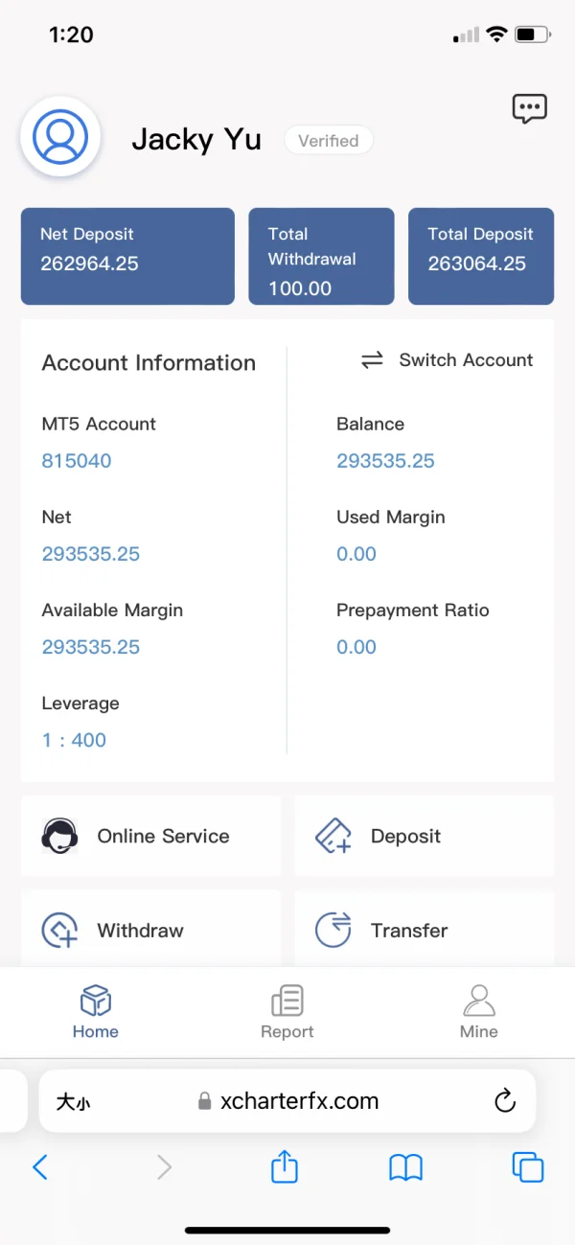Viewport: 575px width, 1245px height.
Task: Open Safari bookmarks icon
Action: pyautogui.click(x=406, y=1166)
